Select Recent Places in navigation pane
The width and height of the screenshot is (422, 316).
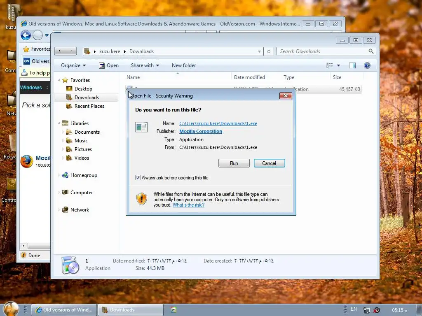89,106
